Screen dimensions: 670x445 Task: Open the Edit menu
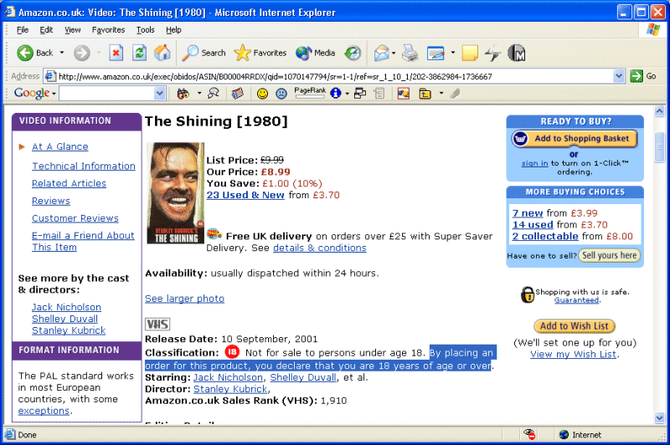pyautogui.click(x=46, y=30)
